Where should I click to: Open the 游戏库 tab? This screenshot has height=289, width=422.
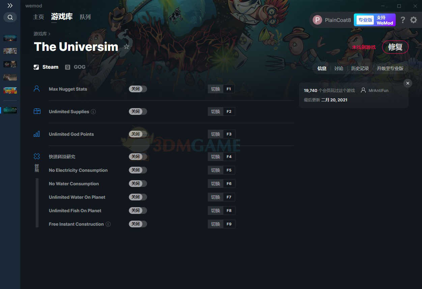[62, 17]
